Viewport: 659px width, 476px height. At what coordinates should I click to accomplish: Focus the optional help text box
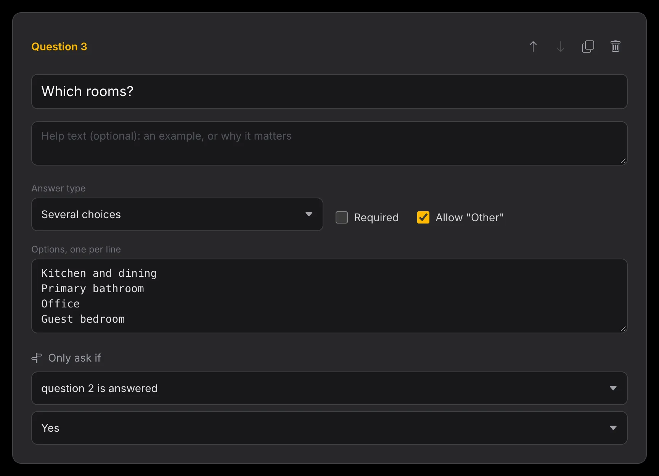pos(329,143)
